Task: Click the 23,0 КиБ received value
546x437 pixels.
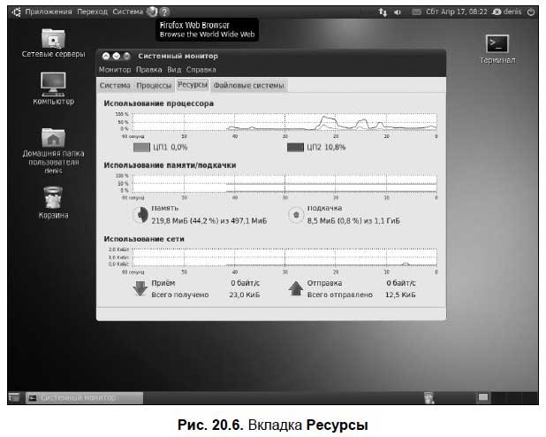Action: point(245,295)
